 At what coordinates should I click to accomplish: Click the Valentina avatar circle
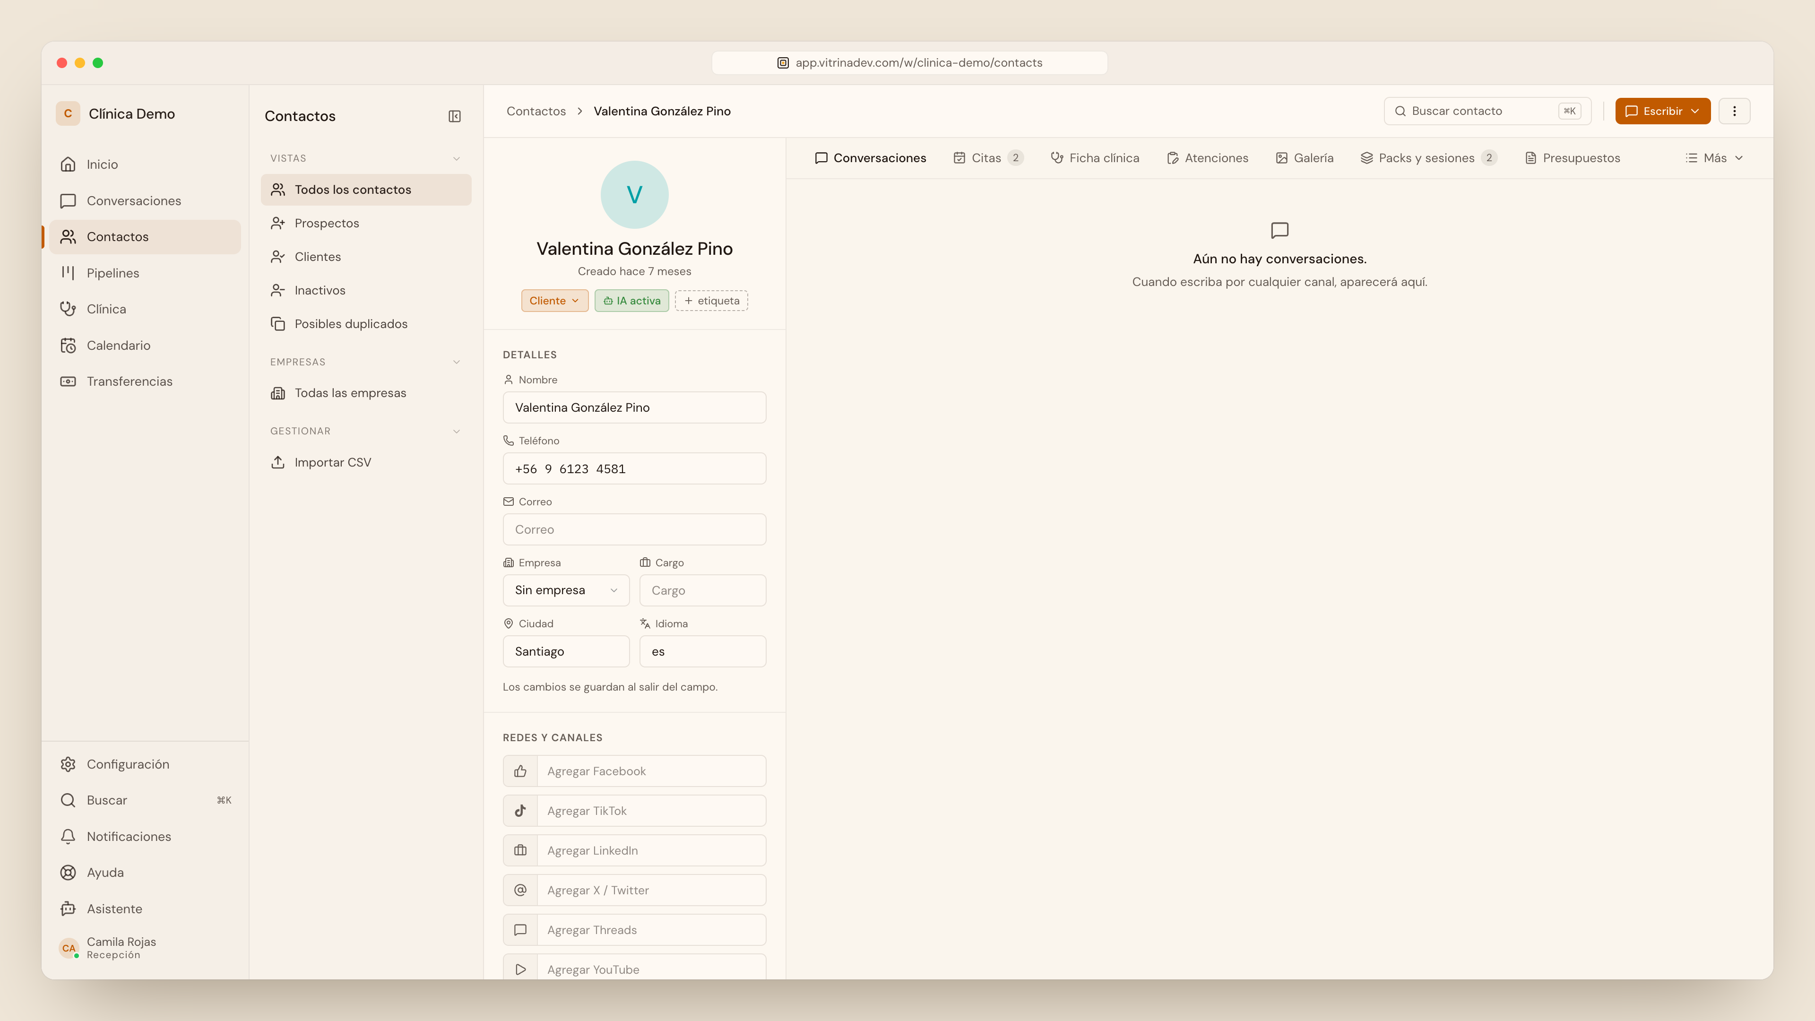[x=634, y=194]
